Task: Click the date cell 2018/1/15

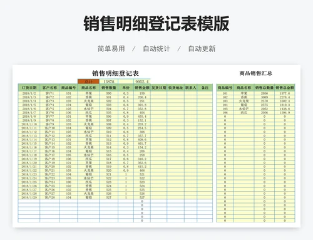Action: click(x=29, y=143)
